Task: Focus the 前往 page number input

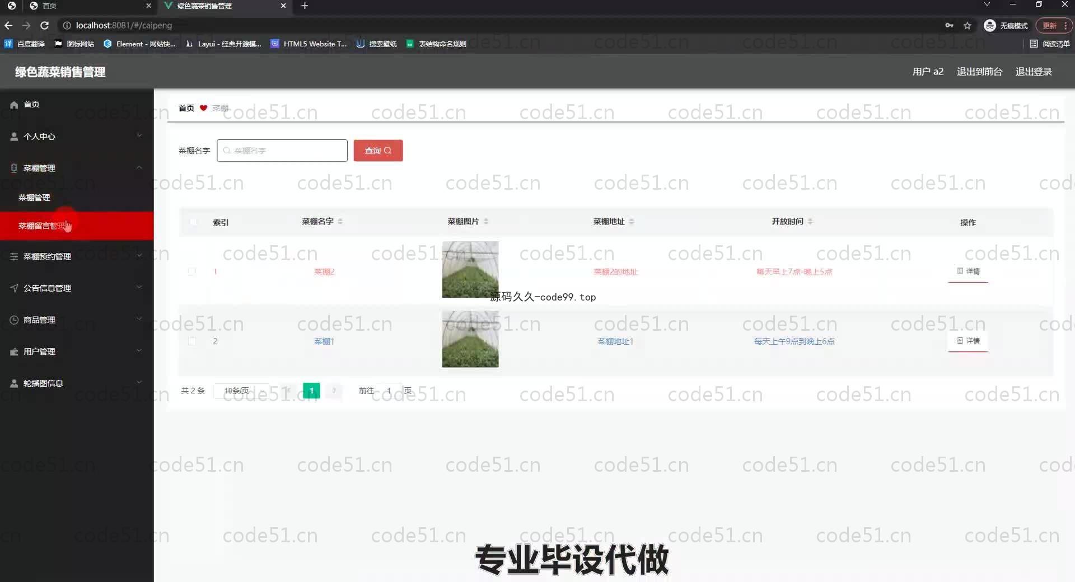Action: [389, 391]
